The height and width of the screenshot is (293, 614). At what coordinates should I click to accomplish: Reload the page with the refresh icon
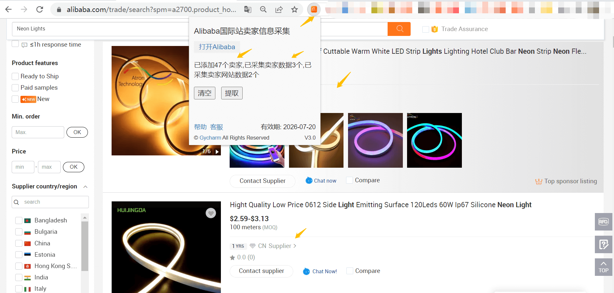point(40,9)
